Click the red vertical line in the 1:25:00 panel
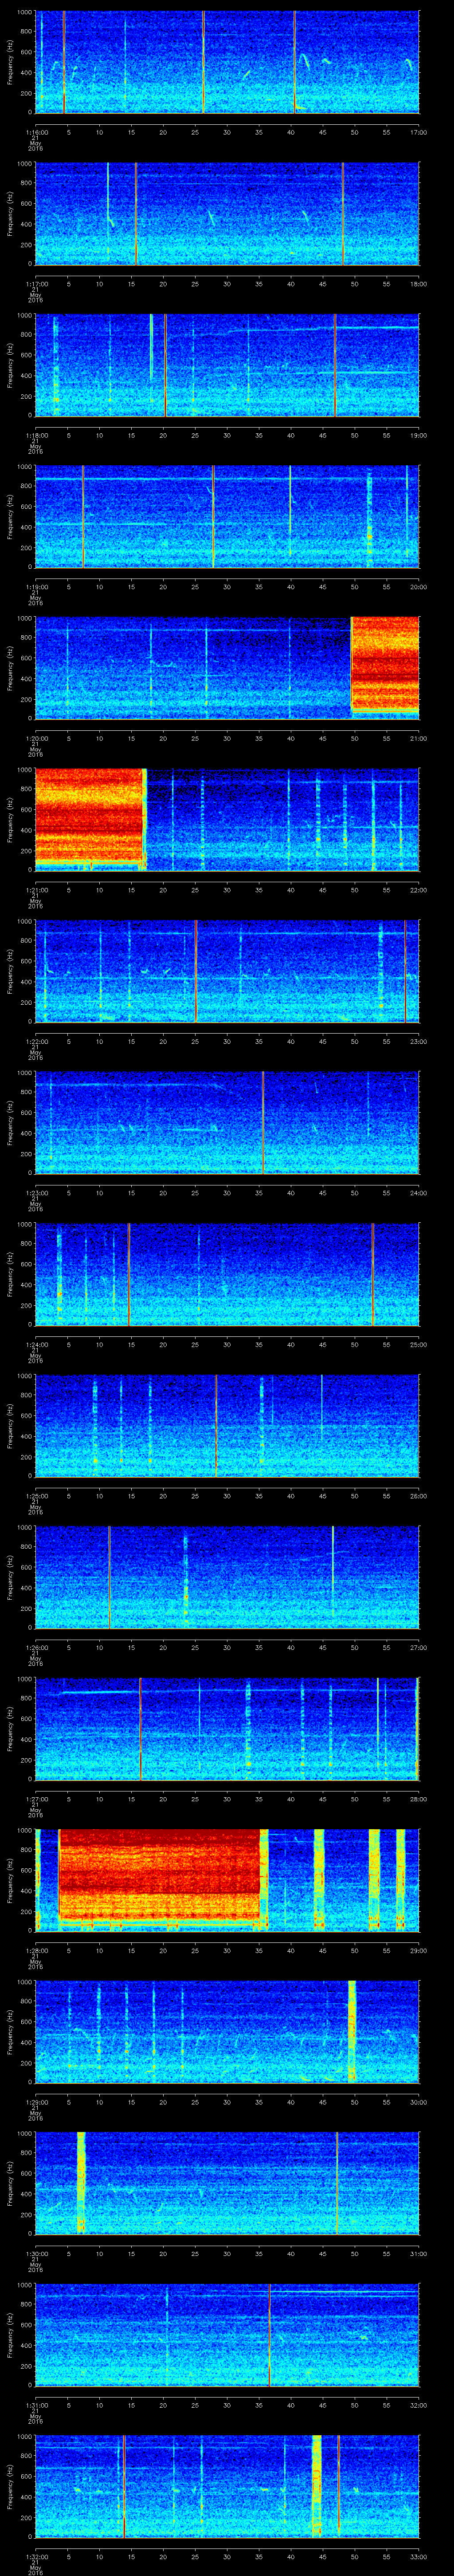Screen dimensions: 454x2576 [216, 1425]
